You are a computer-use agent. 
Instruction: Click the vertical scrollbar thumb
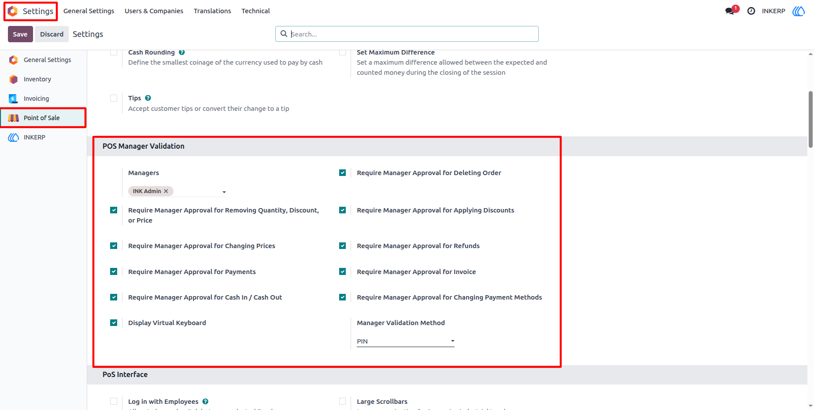pos(810,120)
